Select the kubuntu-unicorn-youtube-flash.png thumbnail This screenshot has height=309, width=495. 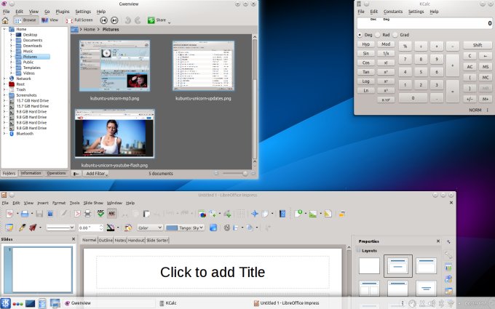pyautogui.click(x=114, y=135)
